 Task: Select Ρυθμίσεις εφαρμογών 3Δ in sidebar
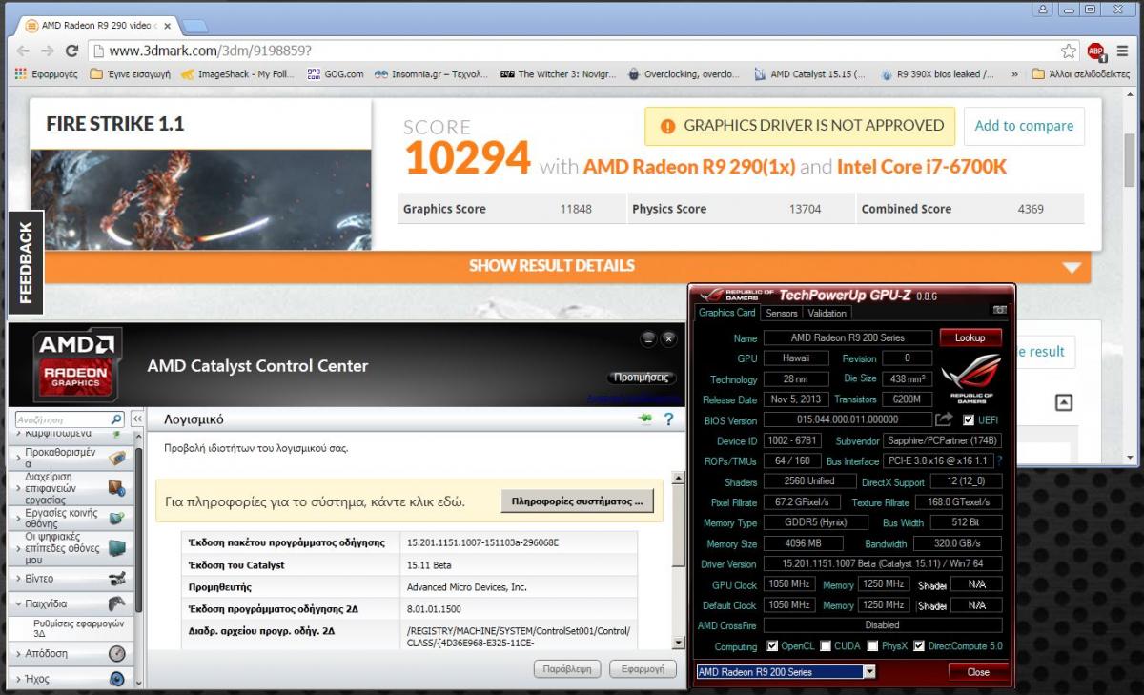79,628
